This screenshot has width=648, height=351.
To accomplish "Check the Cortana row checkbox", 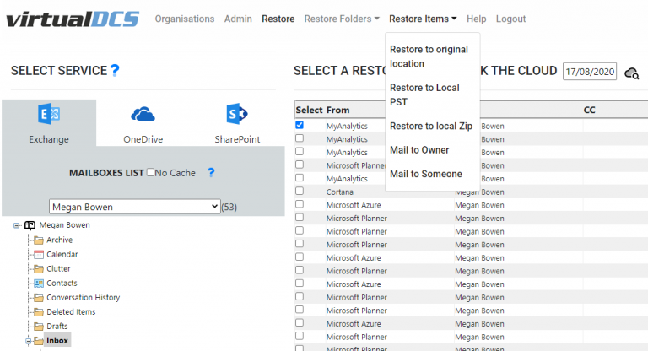I will [x=300, y=191].
